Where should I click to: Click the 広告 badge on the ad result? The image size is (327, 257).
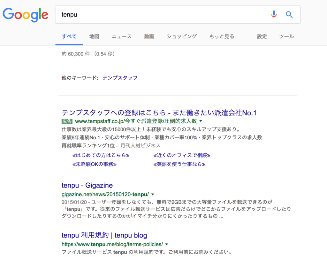click(x=67, y=121)
